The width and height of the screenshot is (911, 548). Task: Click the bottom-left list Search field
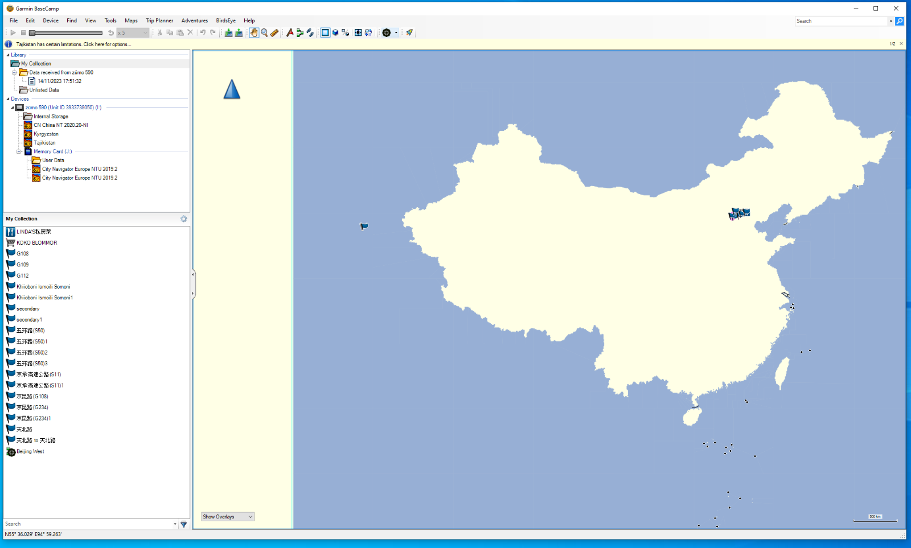click(88, 524)
